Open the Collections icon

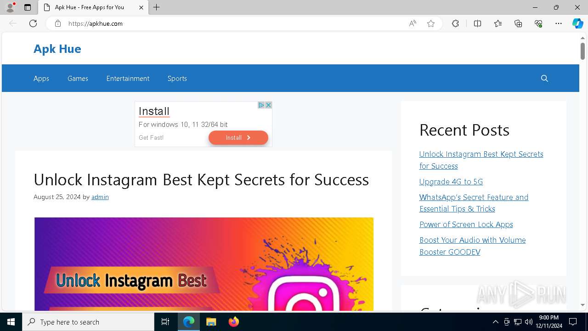coord(518,23)
